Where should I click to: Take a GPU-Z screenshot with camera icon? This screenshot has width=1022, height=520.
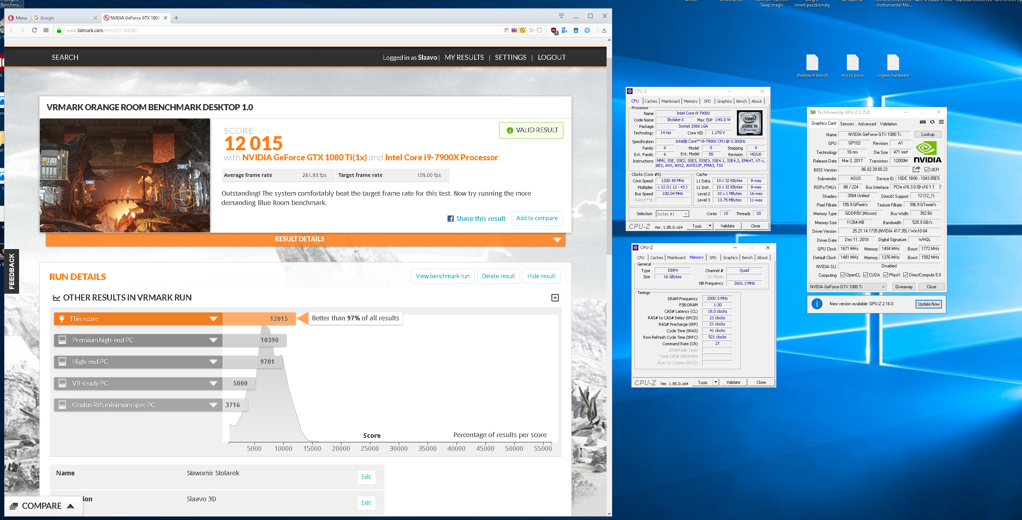coord(923,122)
